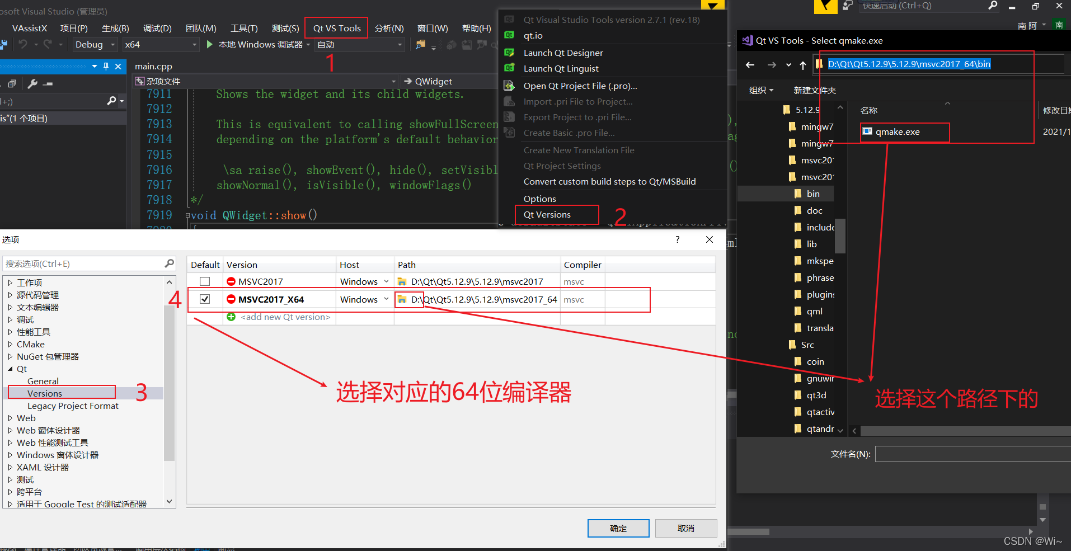Click the <add new Qt version> link
This screenshot has height=551, width=1071.
pyautogui.click(x=285, y=317)
